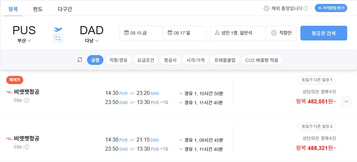Reset filters with the refresh icon
This screenshot has height=162, width=357.
pyautogui.click(x=80, y=60)
